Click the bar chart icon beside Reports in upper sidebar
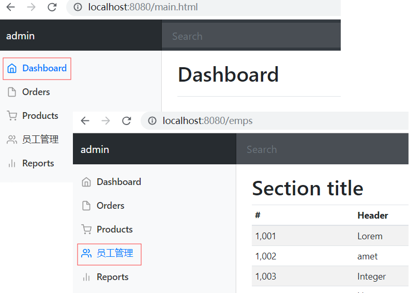The height and width of the screenshot is (293, 409). [x=12, y=163]
